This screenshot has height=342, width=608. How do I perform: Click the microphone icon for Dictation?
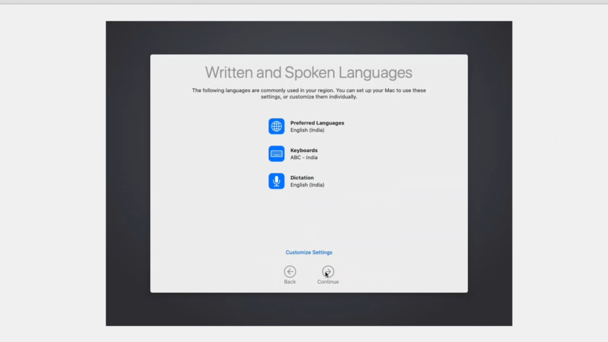click(x=276, y=181)
